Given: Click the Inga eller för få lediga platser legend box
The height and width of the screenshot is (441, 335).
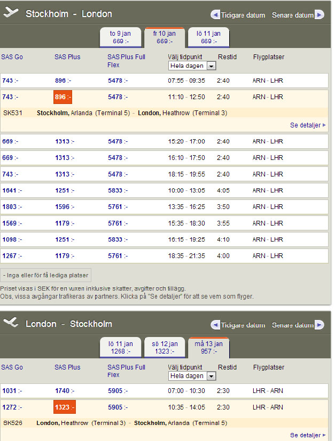Looking at the screenshot, I should pyautogui.click(x=46, y=275).
